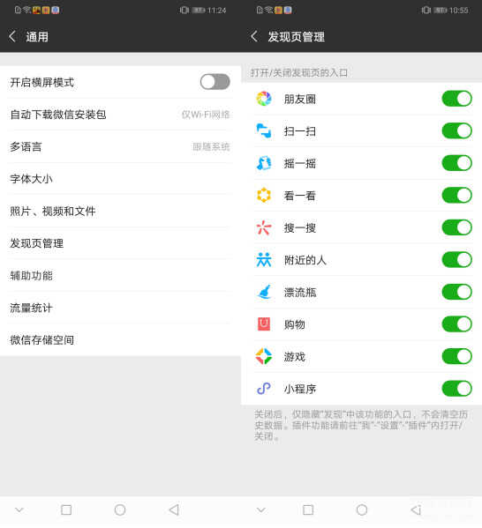482x528 pixels.
Task: Turn off the 朋友圈 switch
Action: click(456, 99)
